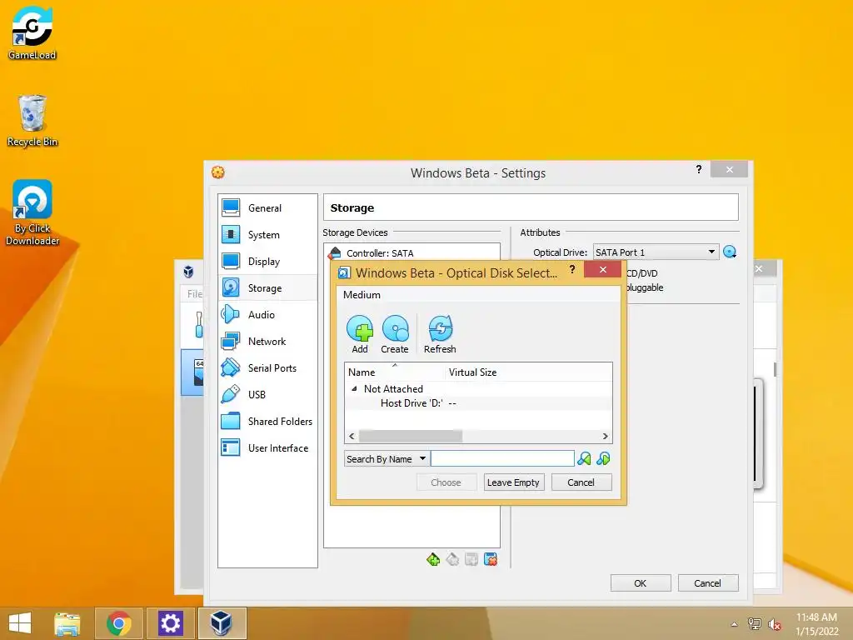Click the Leave Empty button
This screenshot has width=853, height=640.
[513, 482]
